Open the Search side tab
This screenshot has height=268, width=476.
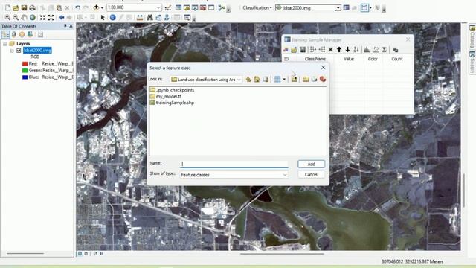pyautogui.click(x=472, y=63)
